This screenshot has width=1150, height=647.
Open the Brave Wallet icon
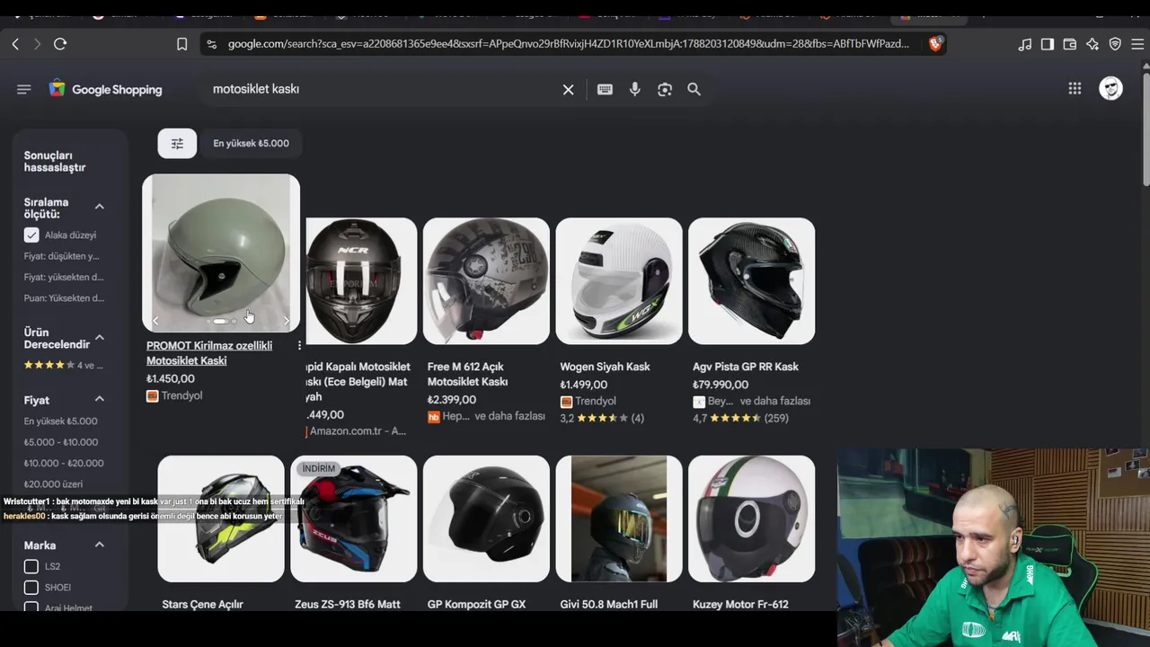tap(1070, 44)
